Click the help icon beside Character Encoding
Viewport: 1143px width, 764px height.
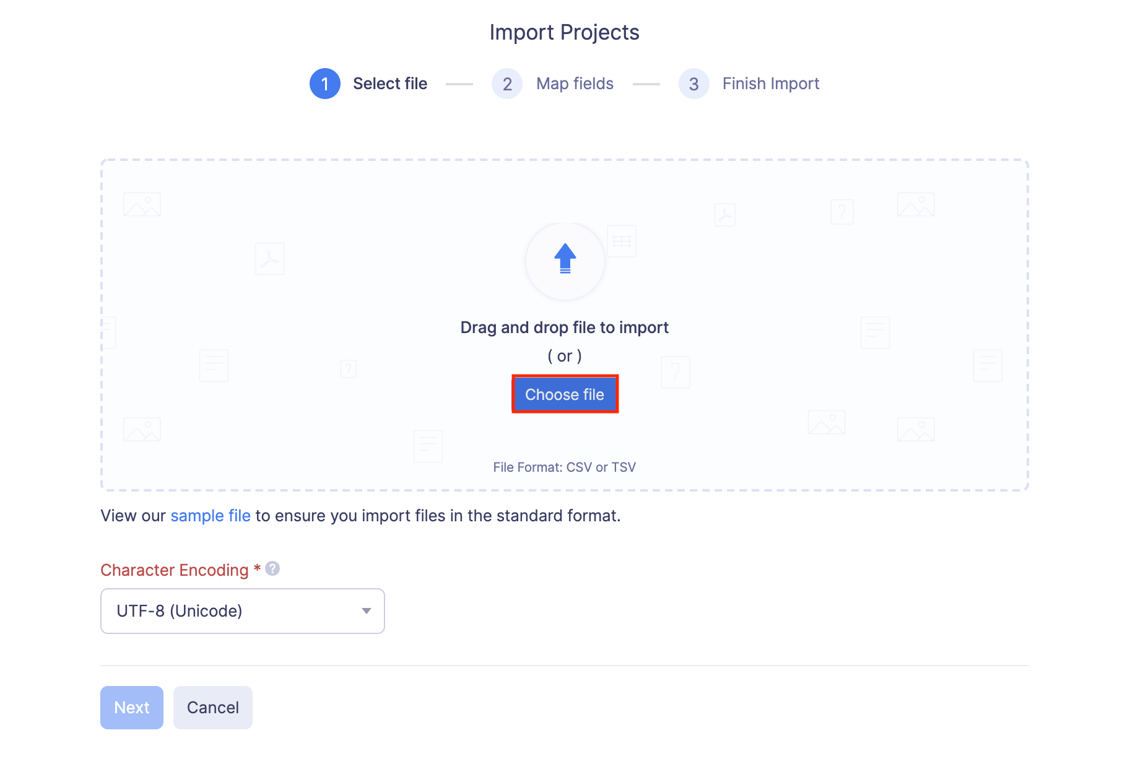coord(272,568)
